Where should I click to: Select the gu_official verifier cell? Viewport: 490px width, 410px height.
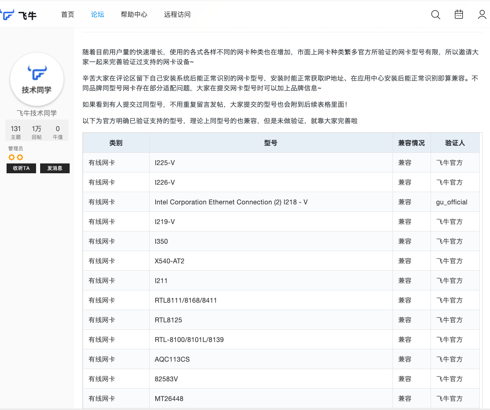coord(451,202)
